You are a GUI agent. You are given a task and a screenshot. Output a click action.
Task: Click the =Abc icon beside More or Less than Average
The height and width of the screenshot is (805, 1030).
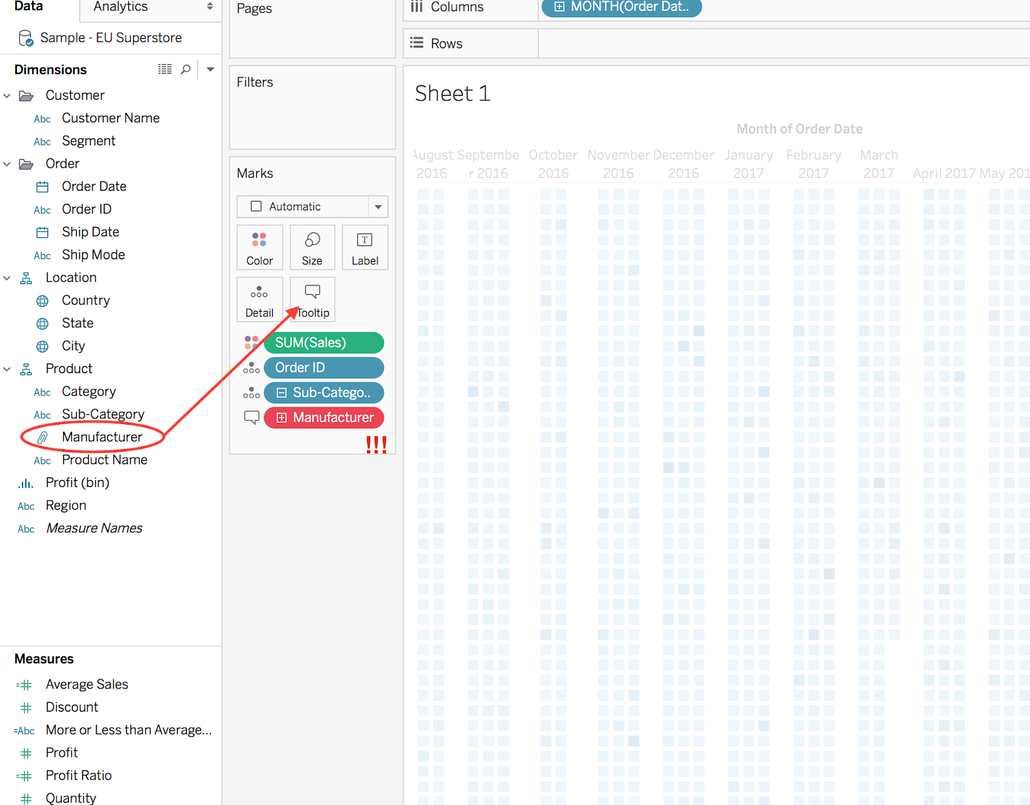(24, 731)
